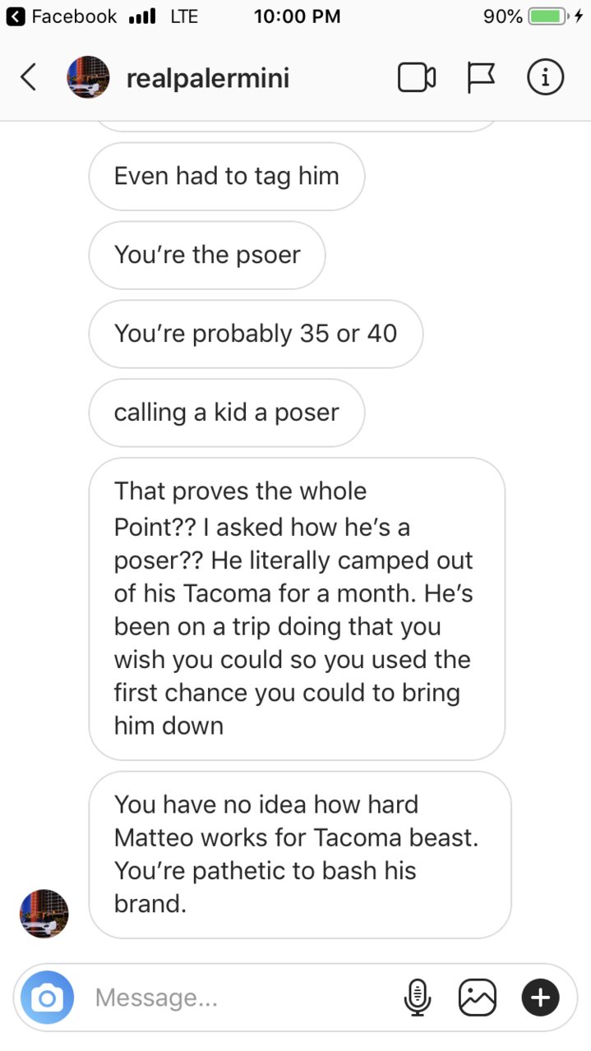Viewport: 591px width, 1051px height.
Task: Select "You're probably 35 or 40" bubble
Action: pyautogui.click(x=256, y=334)
